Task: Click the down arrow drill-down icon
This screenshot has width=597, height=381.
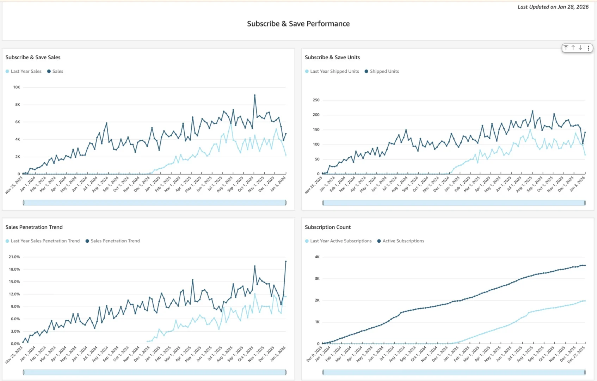Action: pyautogui.click(x=580, y=48)
